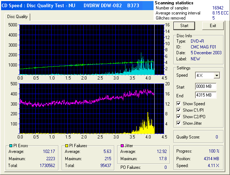Image resolution: width=230 pixels, height=175 pixels.
Task: Toggle the Show Jitter checkbox
Action: pos(179,123)
